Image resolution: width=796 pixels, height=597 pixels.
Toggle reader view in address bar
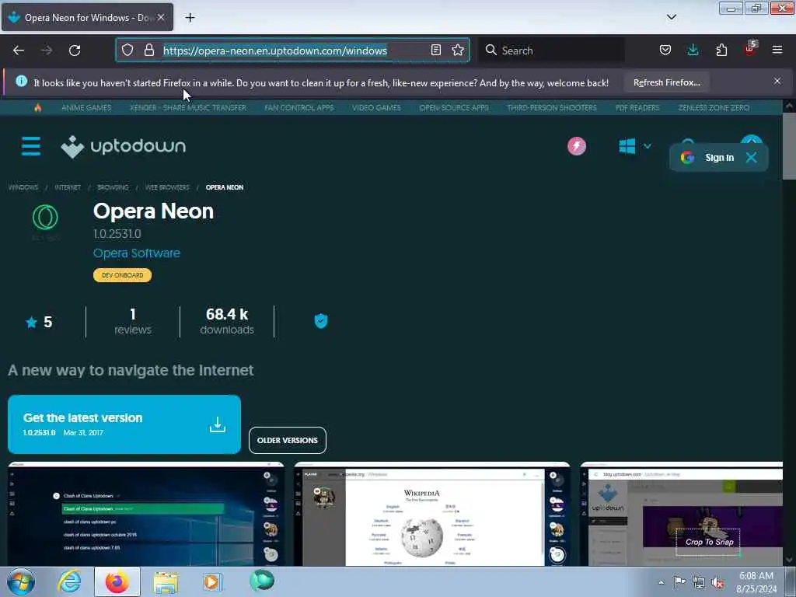435,50
